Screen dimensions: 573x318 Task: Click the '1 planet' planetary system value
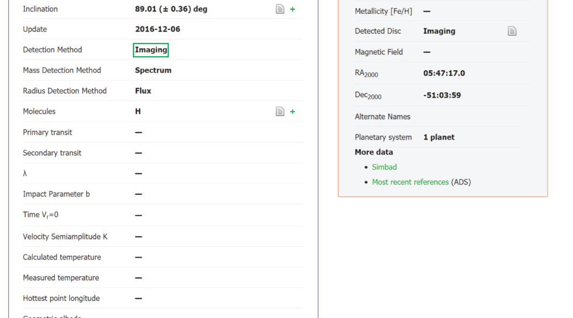[x=439, y=137]
